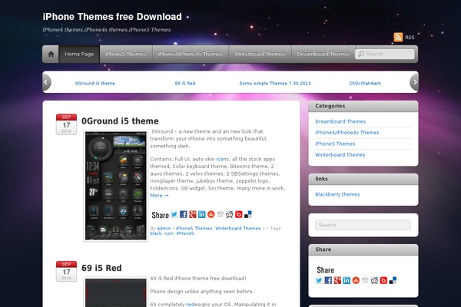The height and width of the screenshot is (307, 461).
Task: Open the 69 i5 Red post thumbnail
Action: pyautogui.click(x=115, y=292)
